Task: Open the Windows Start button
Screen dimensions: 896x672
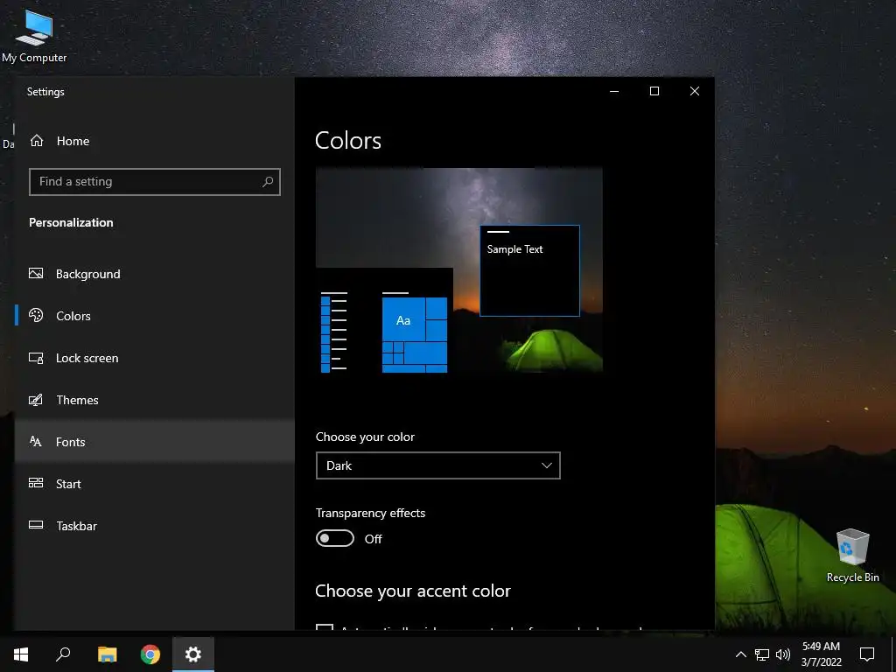Action: click(21, 654)
